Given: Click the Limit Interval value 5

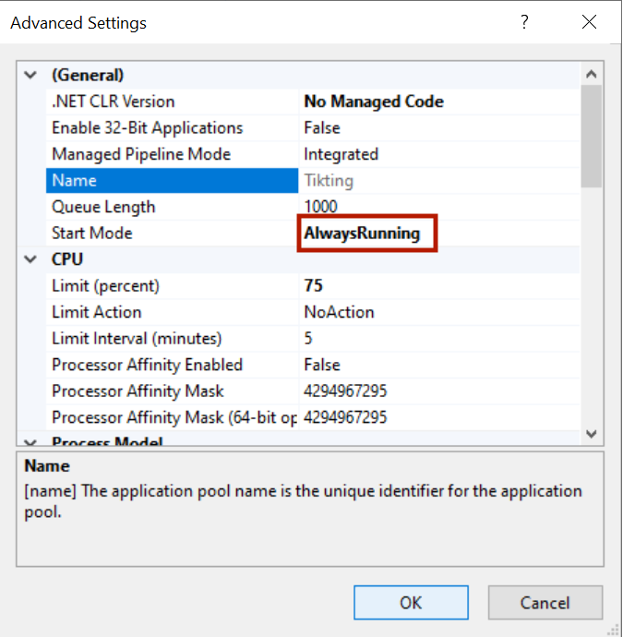Looking at the screenshot, I should (308, 339).
